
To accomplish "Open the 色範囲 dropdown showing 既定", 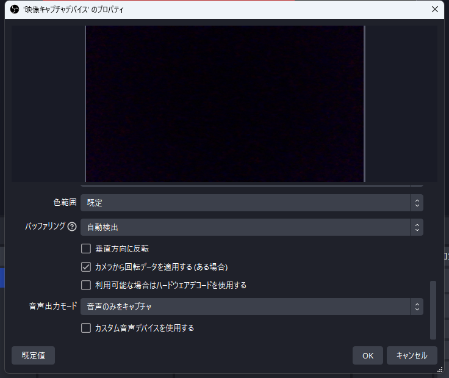I will coord(245,203).
